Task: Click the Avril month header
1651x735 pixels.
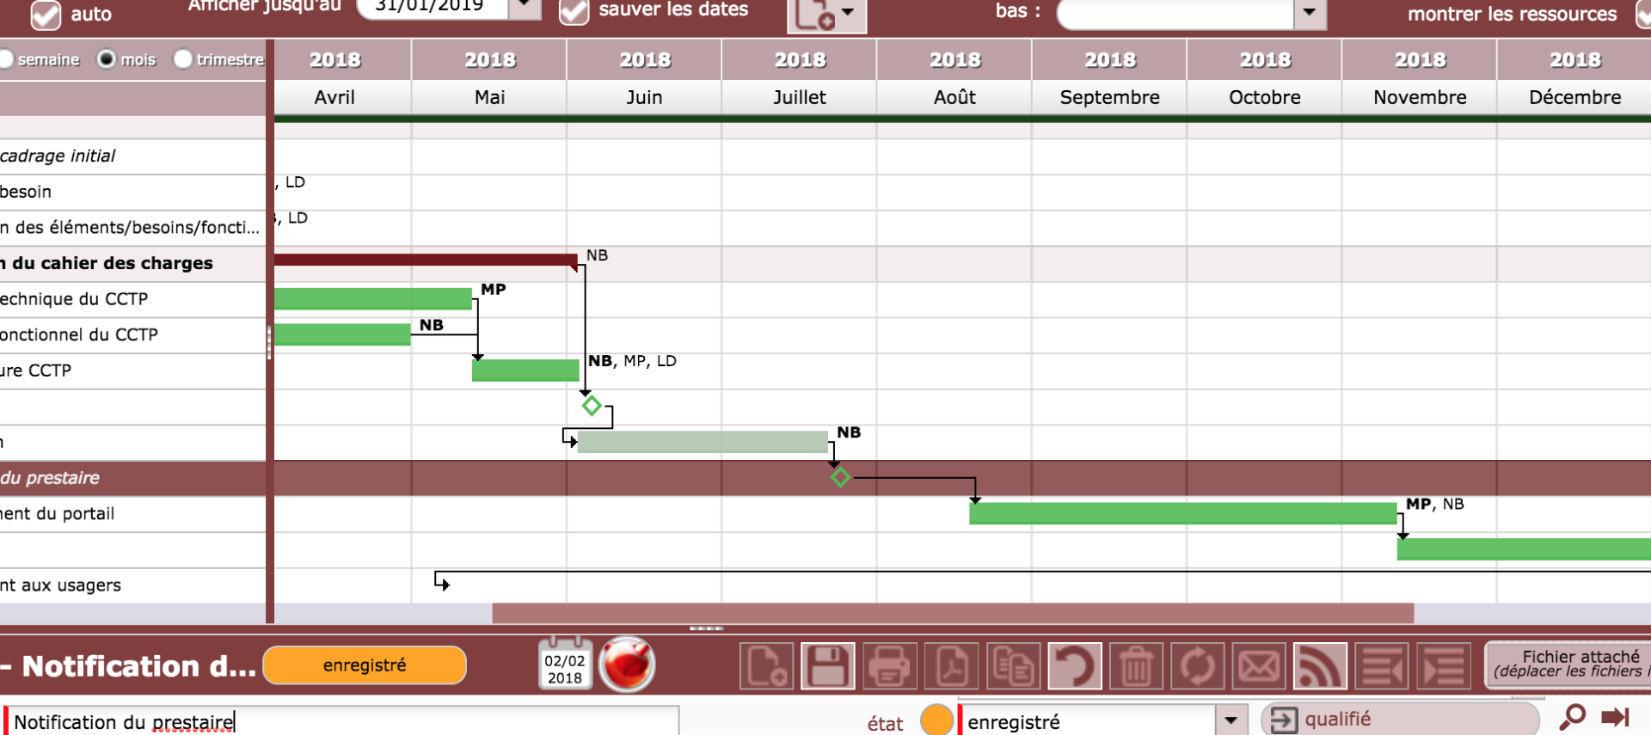Action: (x=334, y=97)
